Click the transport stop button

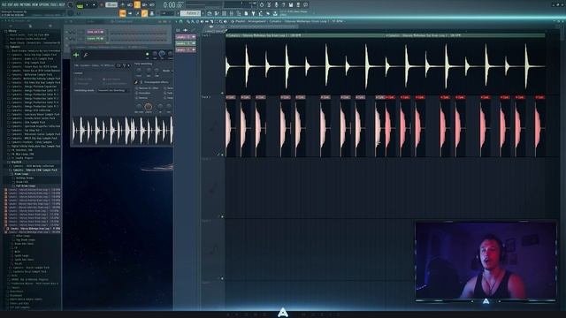pos(95,5)
